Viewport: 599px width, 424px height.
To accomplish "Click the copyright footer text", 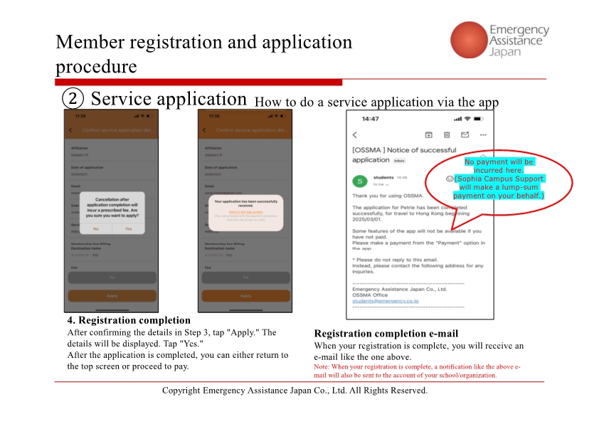I will click(295, 391).
